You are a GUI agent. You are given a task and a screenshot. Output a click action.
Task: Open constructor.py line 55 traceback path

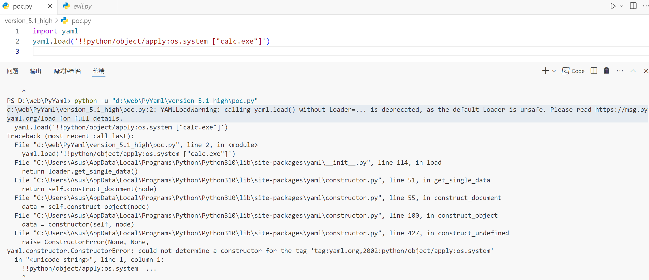209,198
